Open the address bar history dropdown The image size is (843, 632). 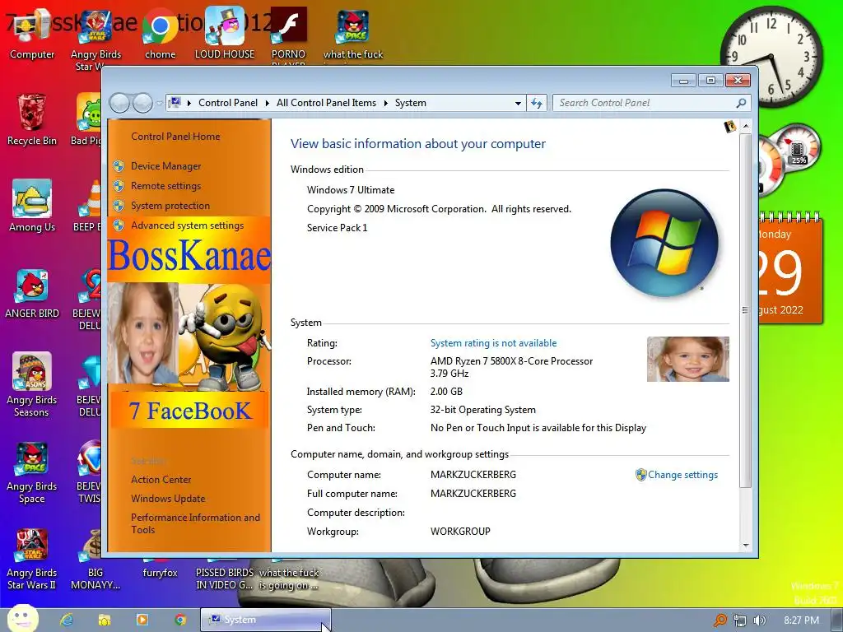click(518, 103)
